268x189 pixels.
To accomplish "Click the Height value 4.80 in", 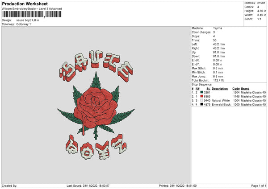I will coord(261,11).
